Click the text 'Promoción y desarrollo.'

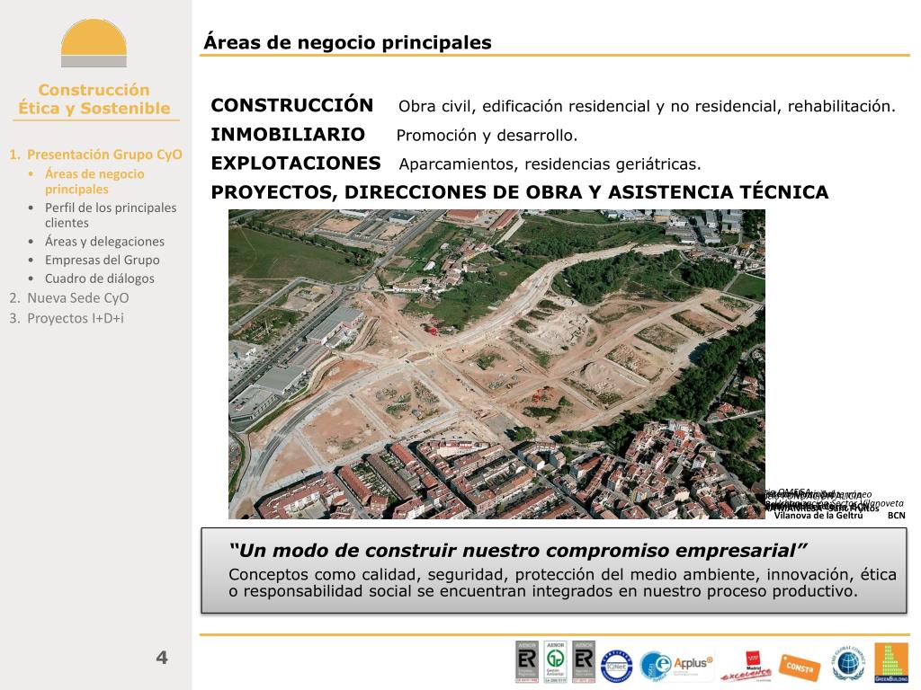coord(487,136)
